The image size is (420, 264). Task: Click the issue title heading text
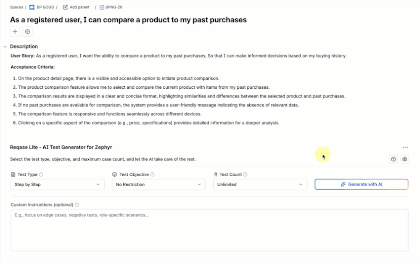pos(128,20)
